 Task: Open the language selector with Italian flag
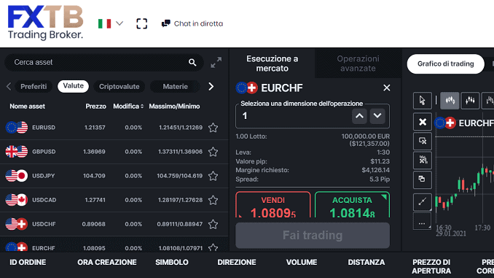110,23
